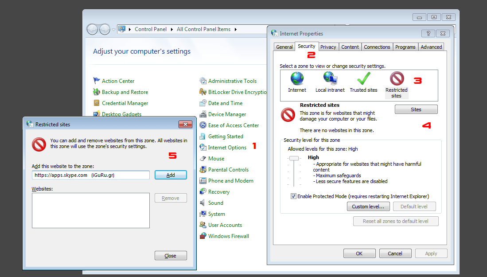Click the Recovery icon
This screenshot has width=487, height=277.
[x=203, y=191]
